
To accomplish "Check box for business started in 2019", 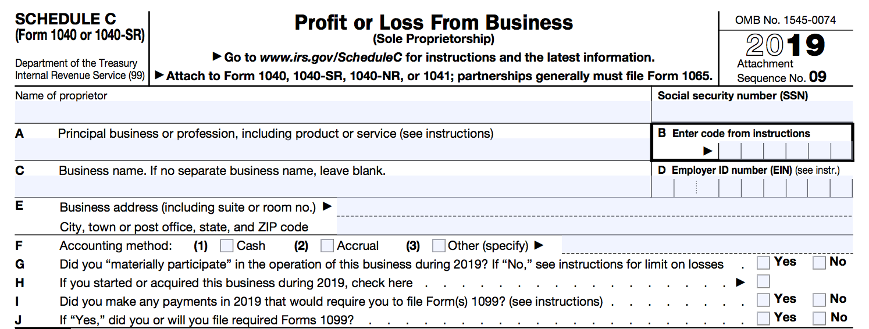I will click(x=763, y=282).
